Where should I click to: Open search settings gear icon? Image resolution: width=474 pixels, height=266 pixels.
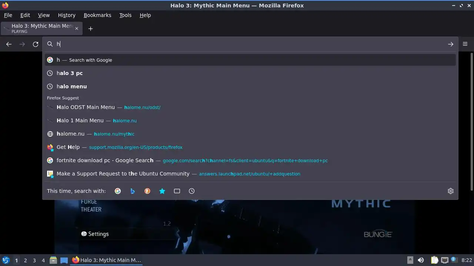click(450, 191)
